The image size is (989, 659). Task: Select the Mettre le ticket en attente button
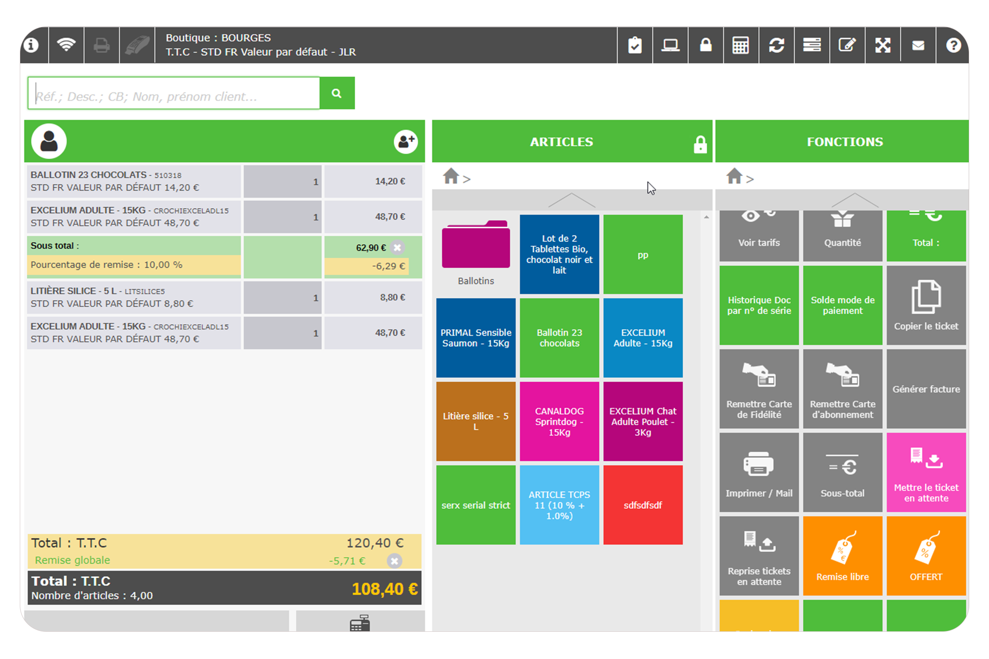coord(926,472)
